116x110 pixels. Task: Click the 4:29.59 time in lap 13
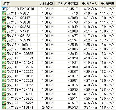73,67
